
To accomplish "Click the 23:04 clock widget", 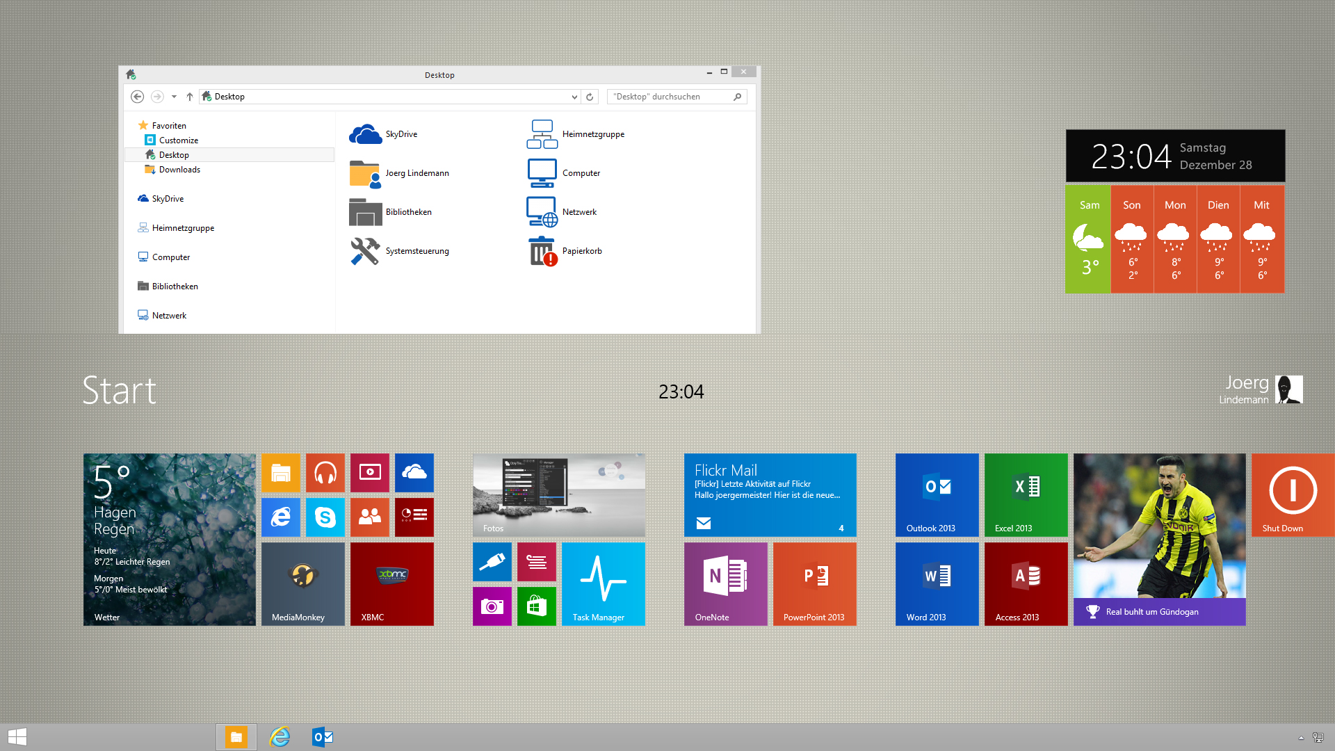I will pyautogui.click(x=1175, y=156).
